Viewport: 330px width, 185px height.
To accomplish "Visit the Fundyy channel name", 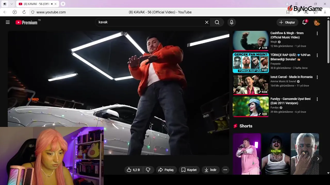I will click(x=275, y=108).
